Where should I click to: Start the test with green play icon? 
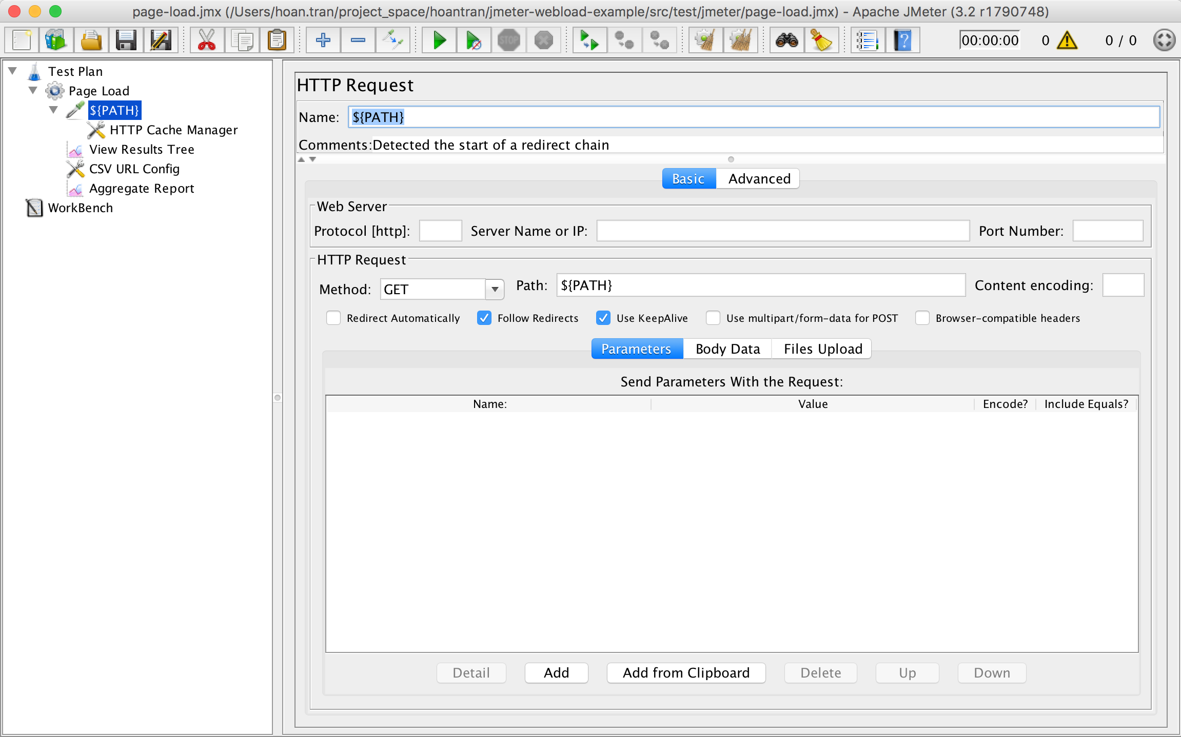(439, 40)
